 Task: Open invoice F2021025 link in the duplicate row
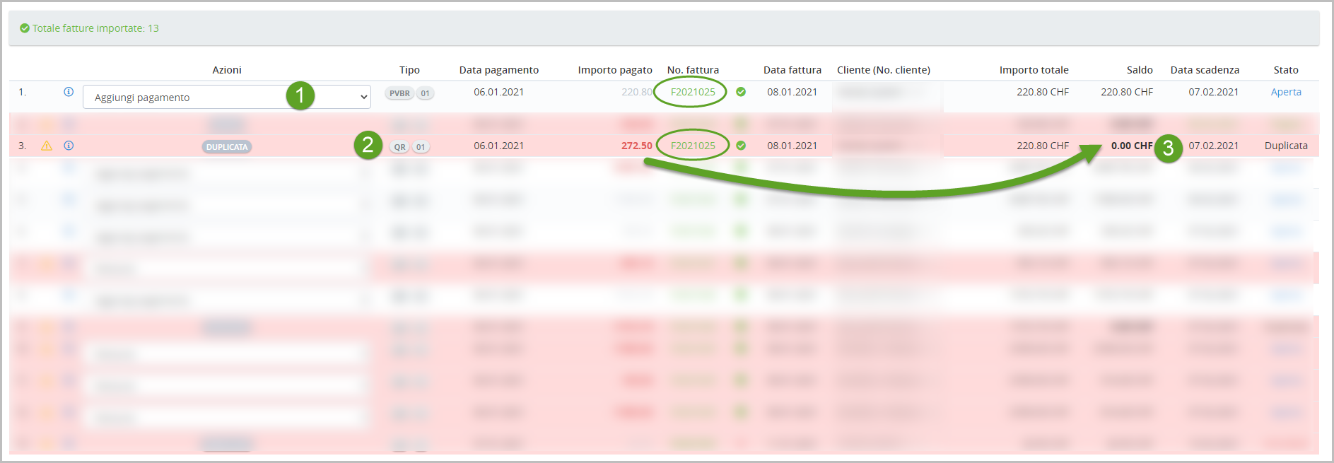(x=692, y=146)
